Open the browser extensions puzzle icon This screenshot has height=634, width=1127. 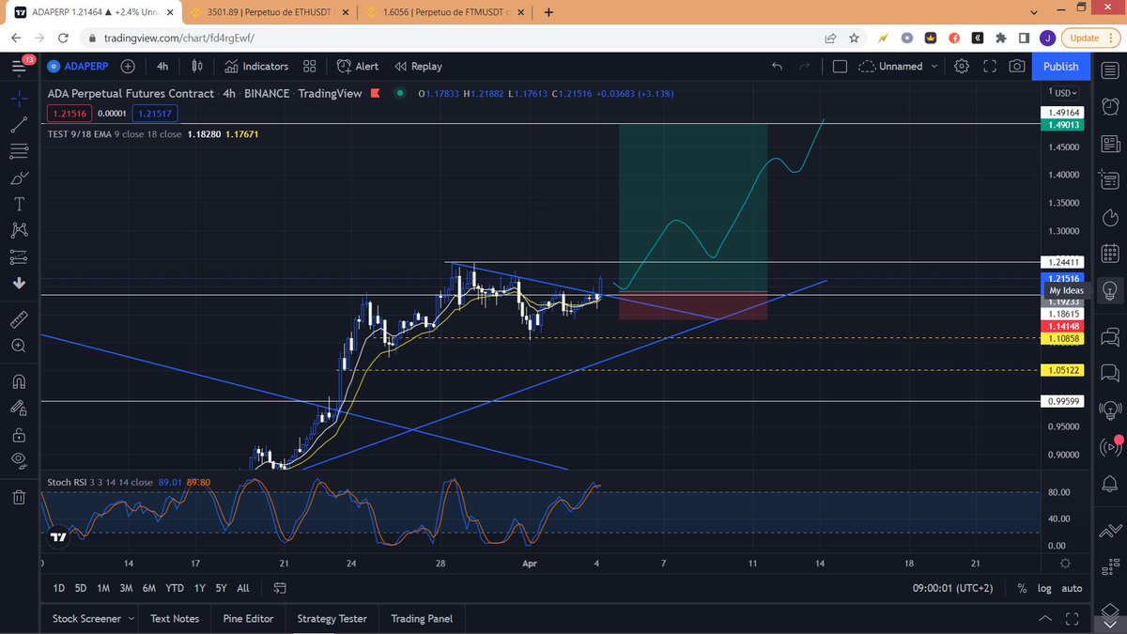(1001, 39)
